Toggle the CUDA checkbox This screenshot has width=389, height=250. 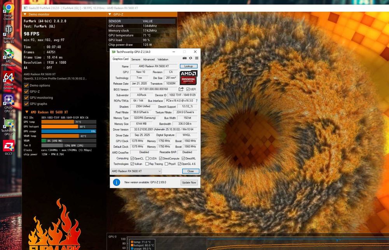pyautogui.click(x=147, y=159)
